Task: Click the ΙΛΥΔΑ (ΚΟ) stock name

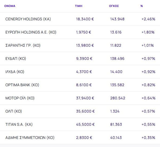Action: point(15,72)
